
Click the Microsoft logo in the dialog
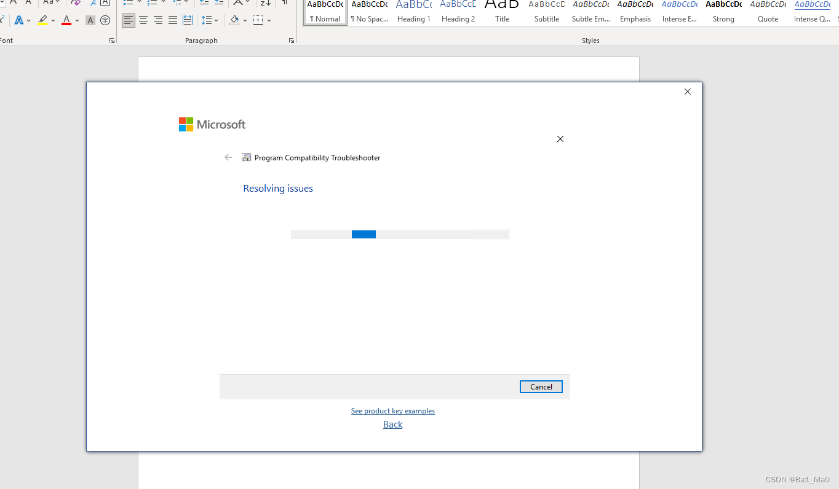tap(212, 124)
